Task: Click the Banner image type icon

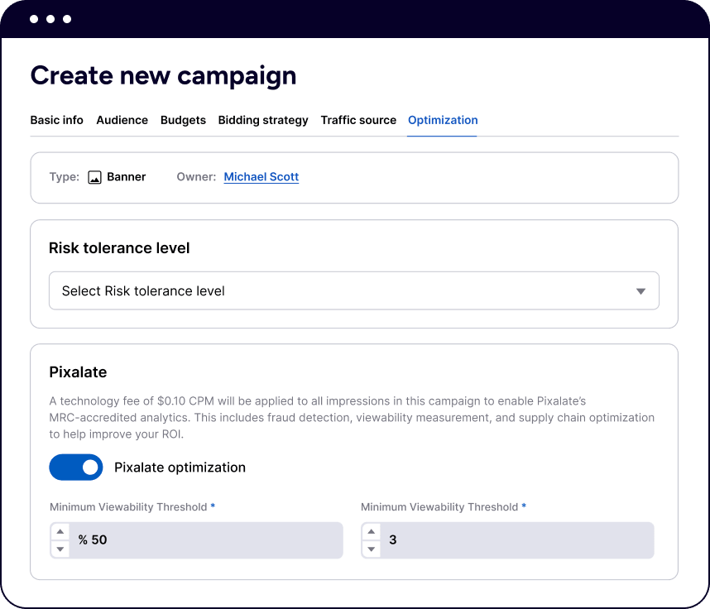Action: (95, 177)
